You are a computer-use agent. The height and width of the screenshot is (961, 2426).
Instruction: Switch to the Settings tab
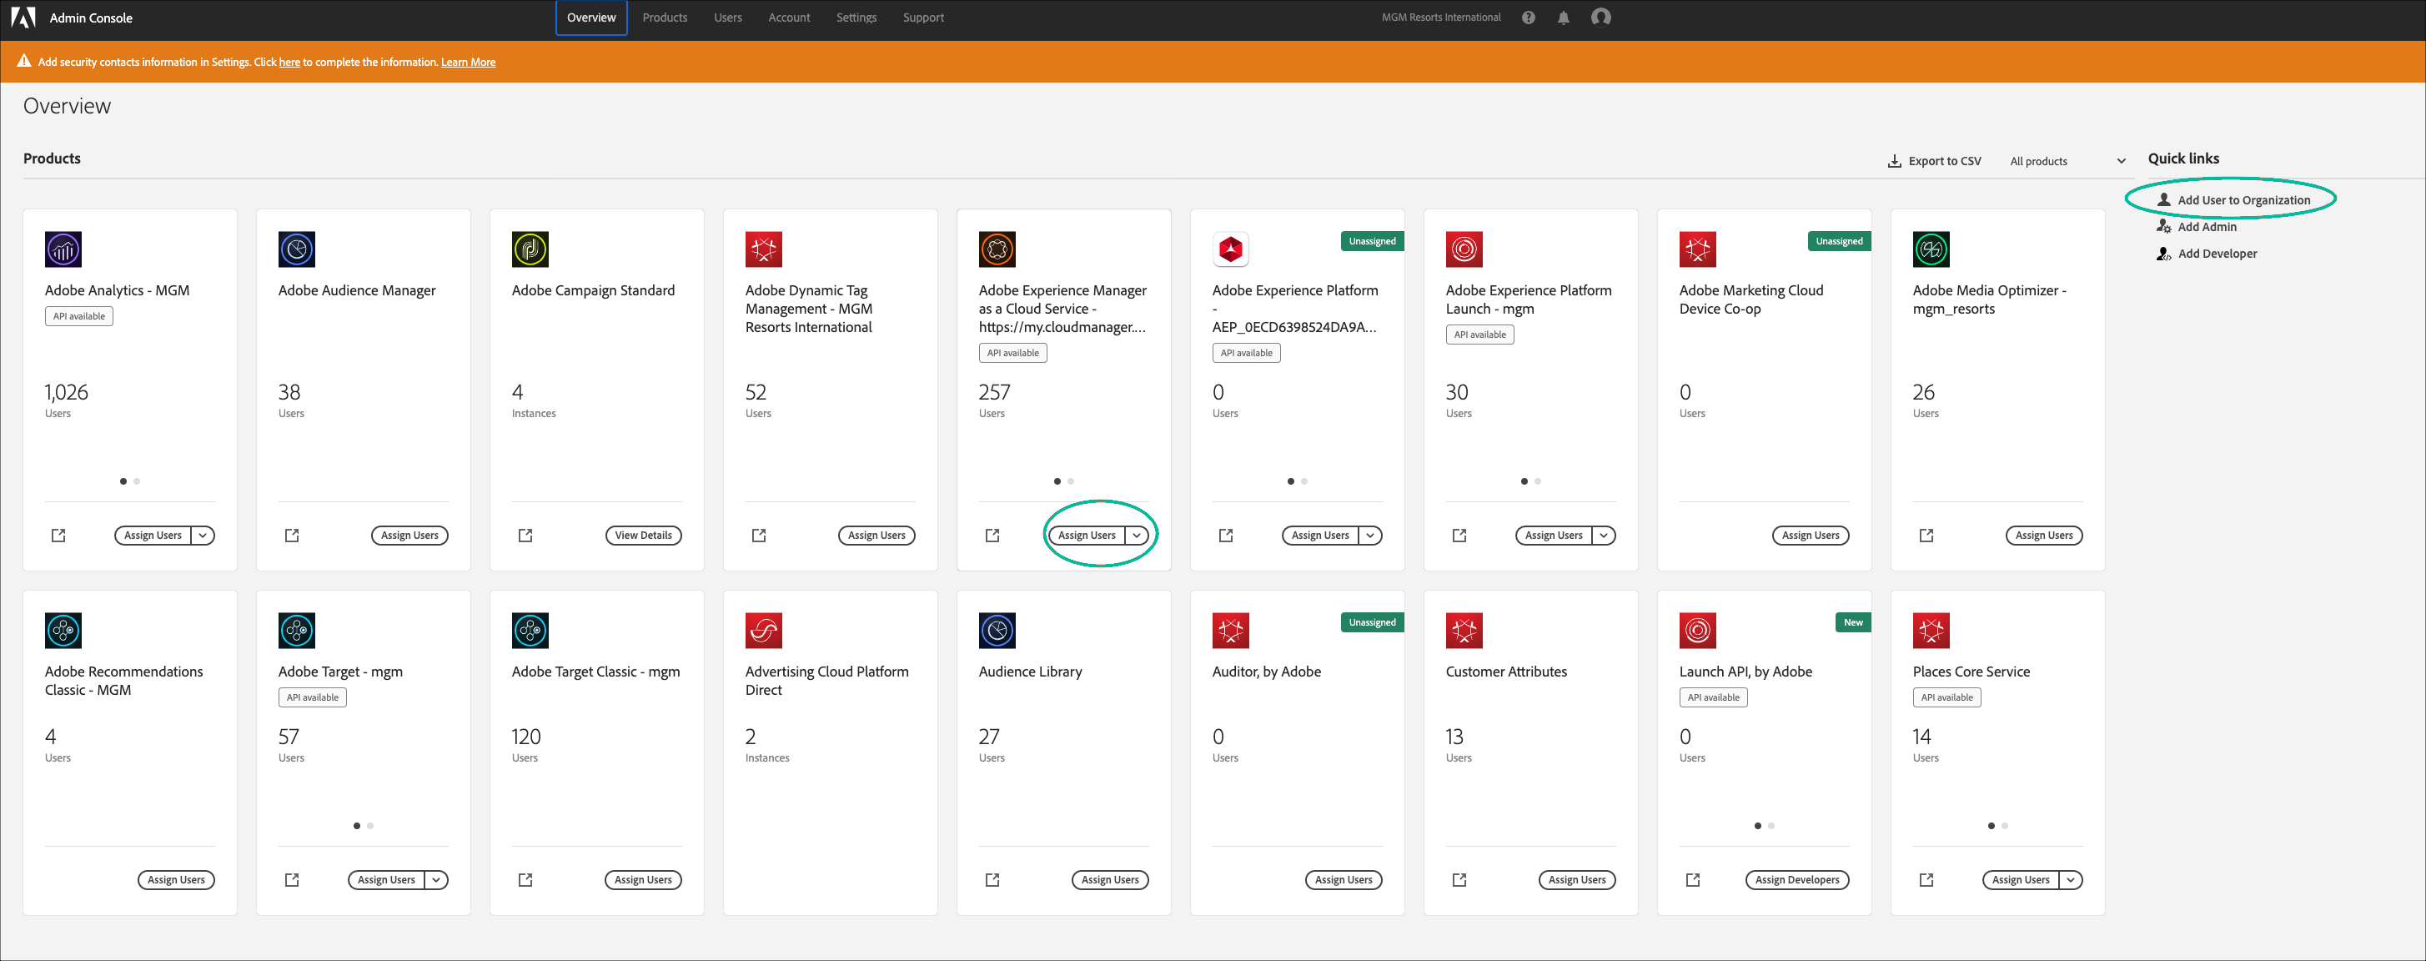tap(856, 18)
